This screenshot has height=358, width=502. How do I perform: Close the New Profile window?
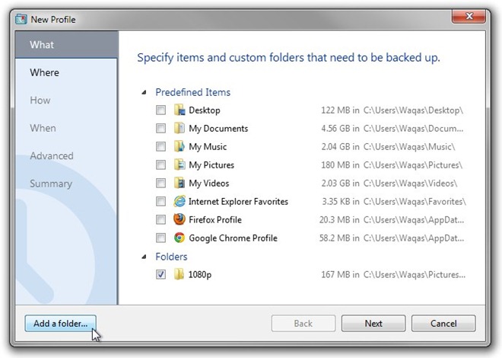[x=469, y=16]
